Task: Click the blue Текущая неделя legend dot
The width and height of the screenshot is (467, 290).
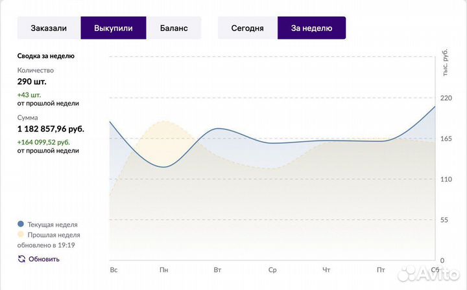Action: [21, 223]
